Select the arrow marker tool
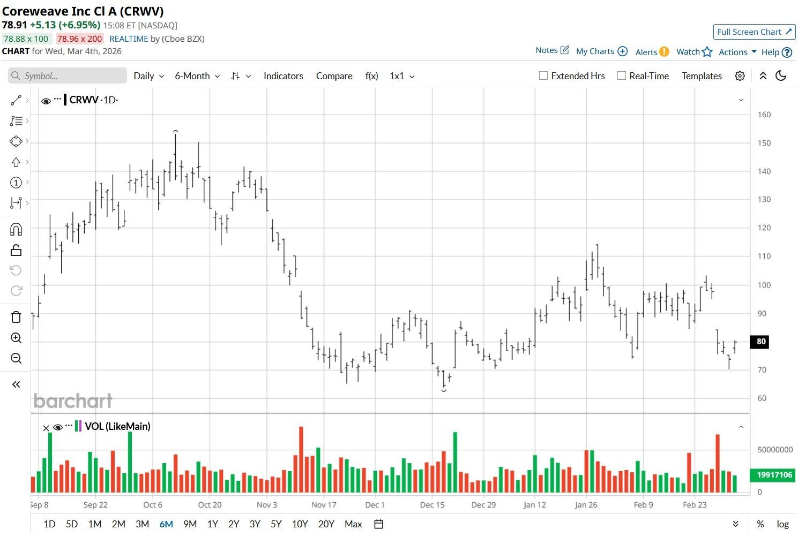Screen dimensions: 798x537 [16, 162]
